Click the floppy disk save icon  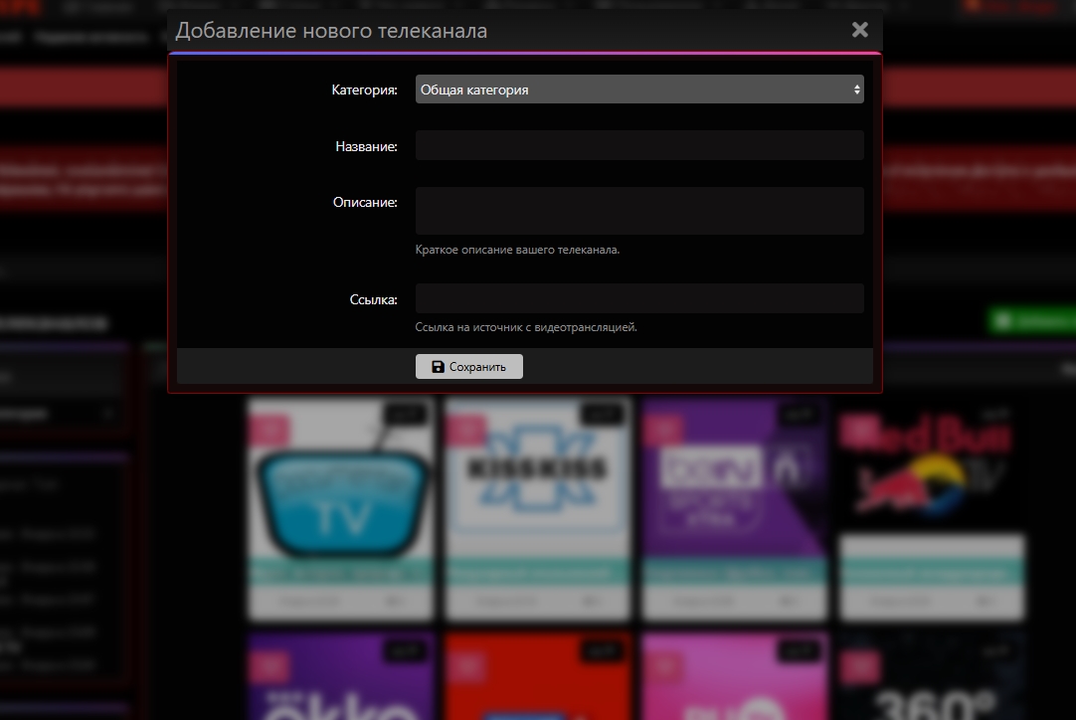tap(439, 367)
